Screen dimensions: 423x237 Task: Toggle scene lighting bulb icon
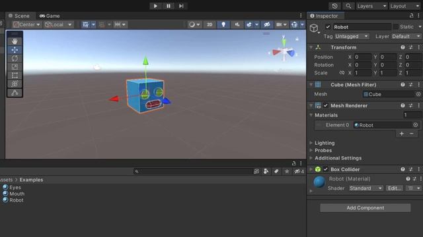[223, 24]
